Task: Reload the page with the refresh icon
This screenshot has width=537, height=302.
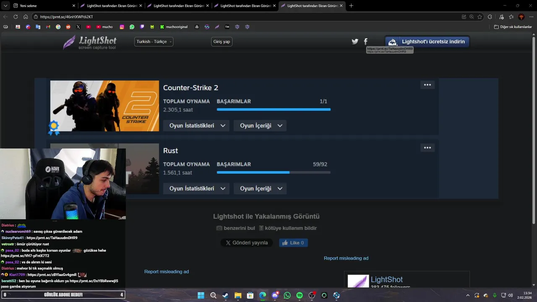Action: (16, 17)
